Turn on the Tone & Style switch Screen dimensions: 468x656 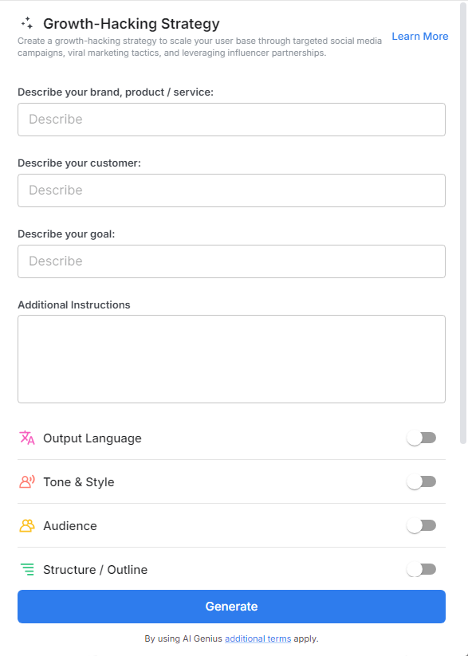coord(422,481)
